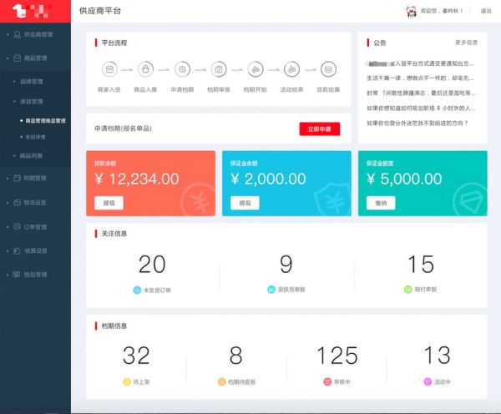Click the 货款结算 step icon
The width and height of the screenshot is (501, 414).
pyautogui.click(x=329, y=69)
